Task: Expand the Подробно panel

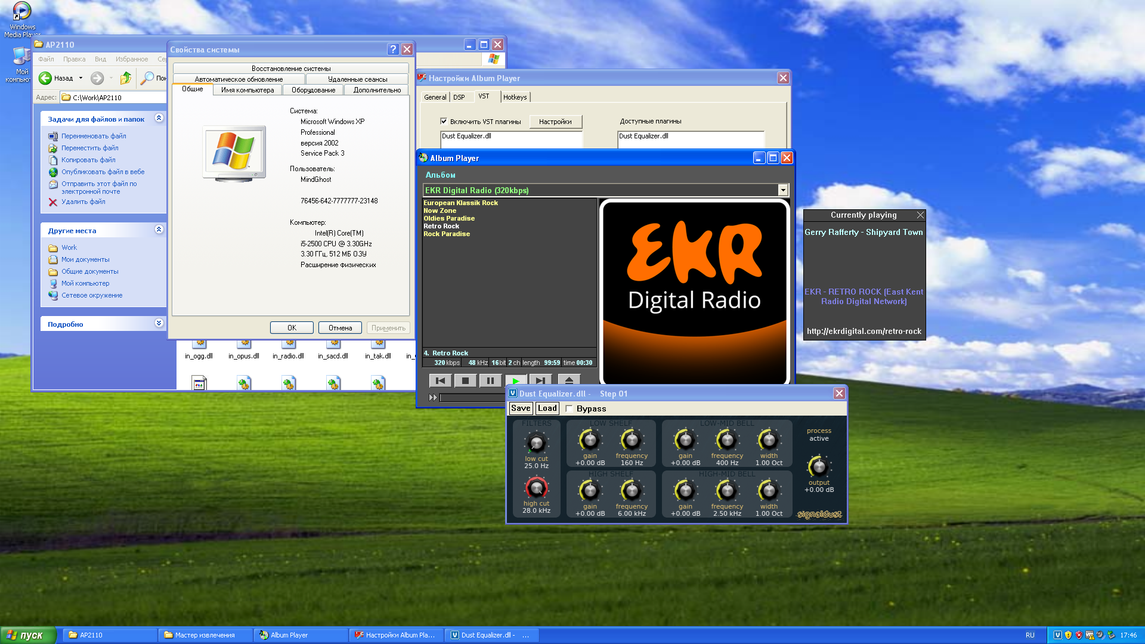Action: [159, 323]
